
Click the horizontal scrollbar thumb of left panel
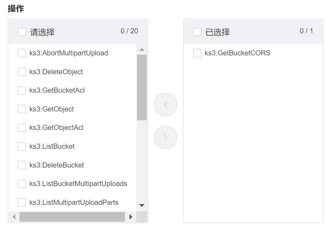[72, 217]
